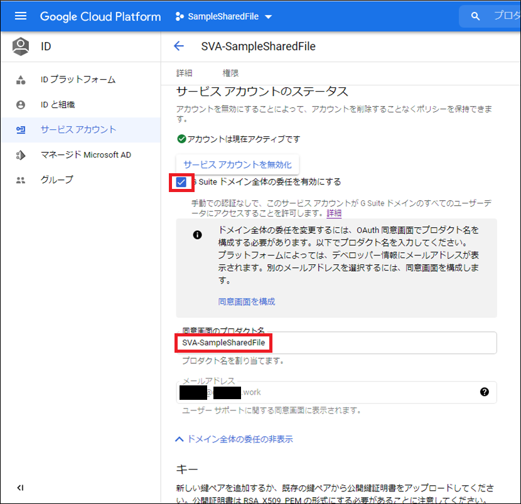The image size is (521, 504).
Task: Click the ID プラットフォーム sidebar icon
Action: [x=21, y=80]
